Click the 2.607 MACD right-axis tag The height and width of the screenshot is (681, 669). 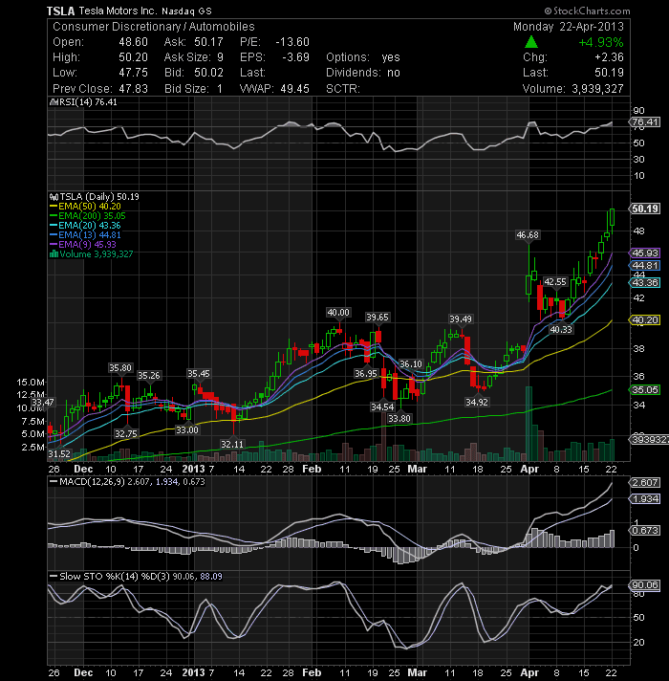[x=645, y=482]
